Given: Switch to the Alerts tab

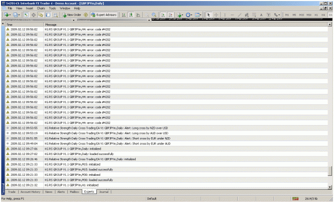Looking at the screenshot, I should pyautogui.click(x=61, y=192).
